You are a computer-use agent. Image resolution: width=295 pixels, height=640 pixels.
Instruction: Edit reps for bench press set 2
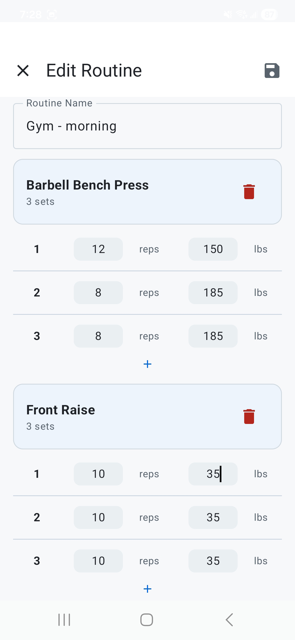click(x=98, y=292)
